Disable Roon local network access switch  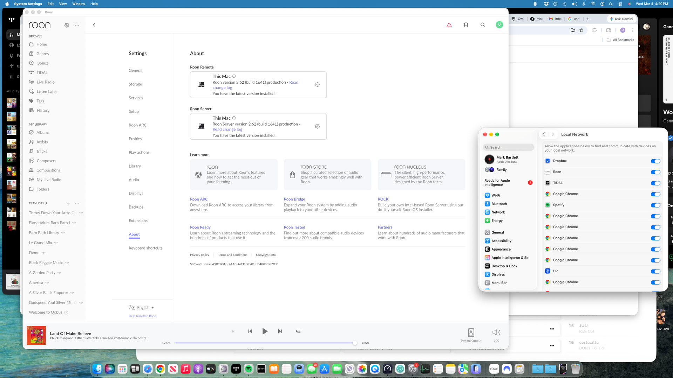coord(655,172)
